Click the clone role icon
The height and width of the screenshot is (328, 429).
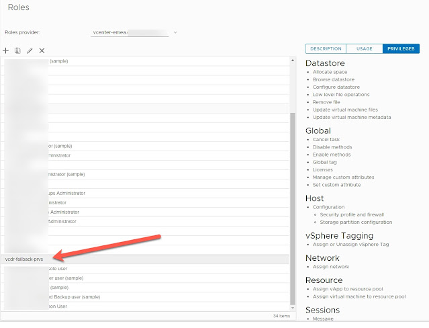coord(17,50)
